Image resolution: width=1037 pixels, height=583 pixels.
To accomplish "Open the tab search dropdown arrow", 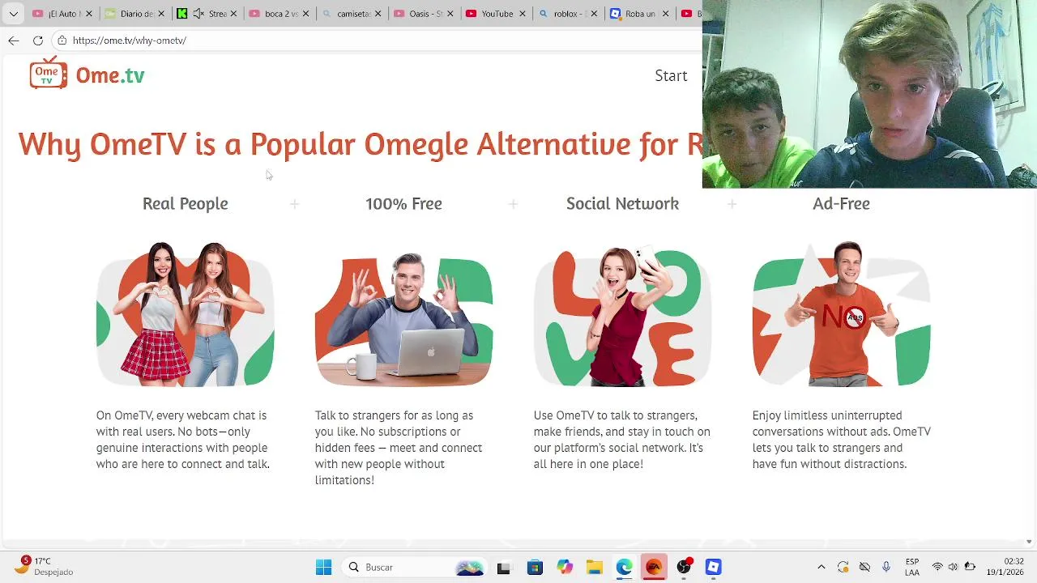I will pos(13,14).
